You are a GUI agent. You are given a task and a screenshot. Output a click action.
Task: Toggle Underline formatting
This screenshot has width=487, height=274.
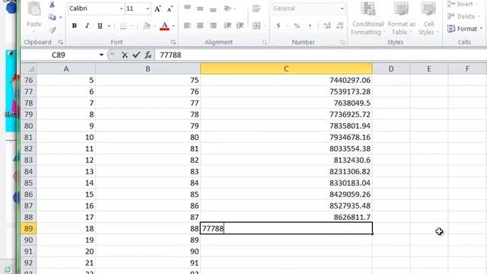click(100, 26)
